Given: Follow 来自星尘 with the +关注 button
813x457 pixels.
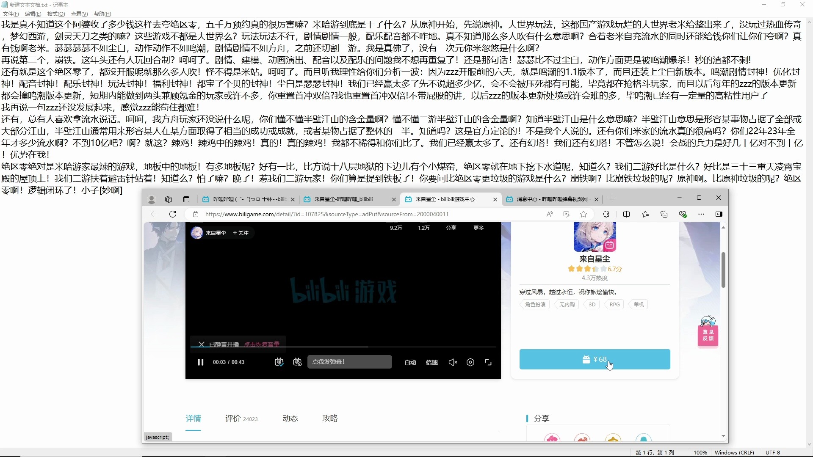Looking at the screenshot, I should (241, 233).
